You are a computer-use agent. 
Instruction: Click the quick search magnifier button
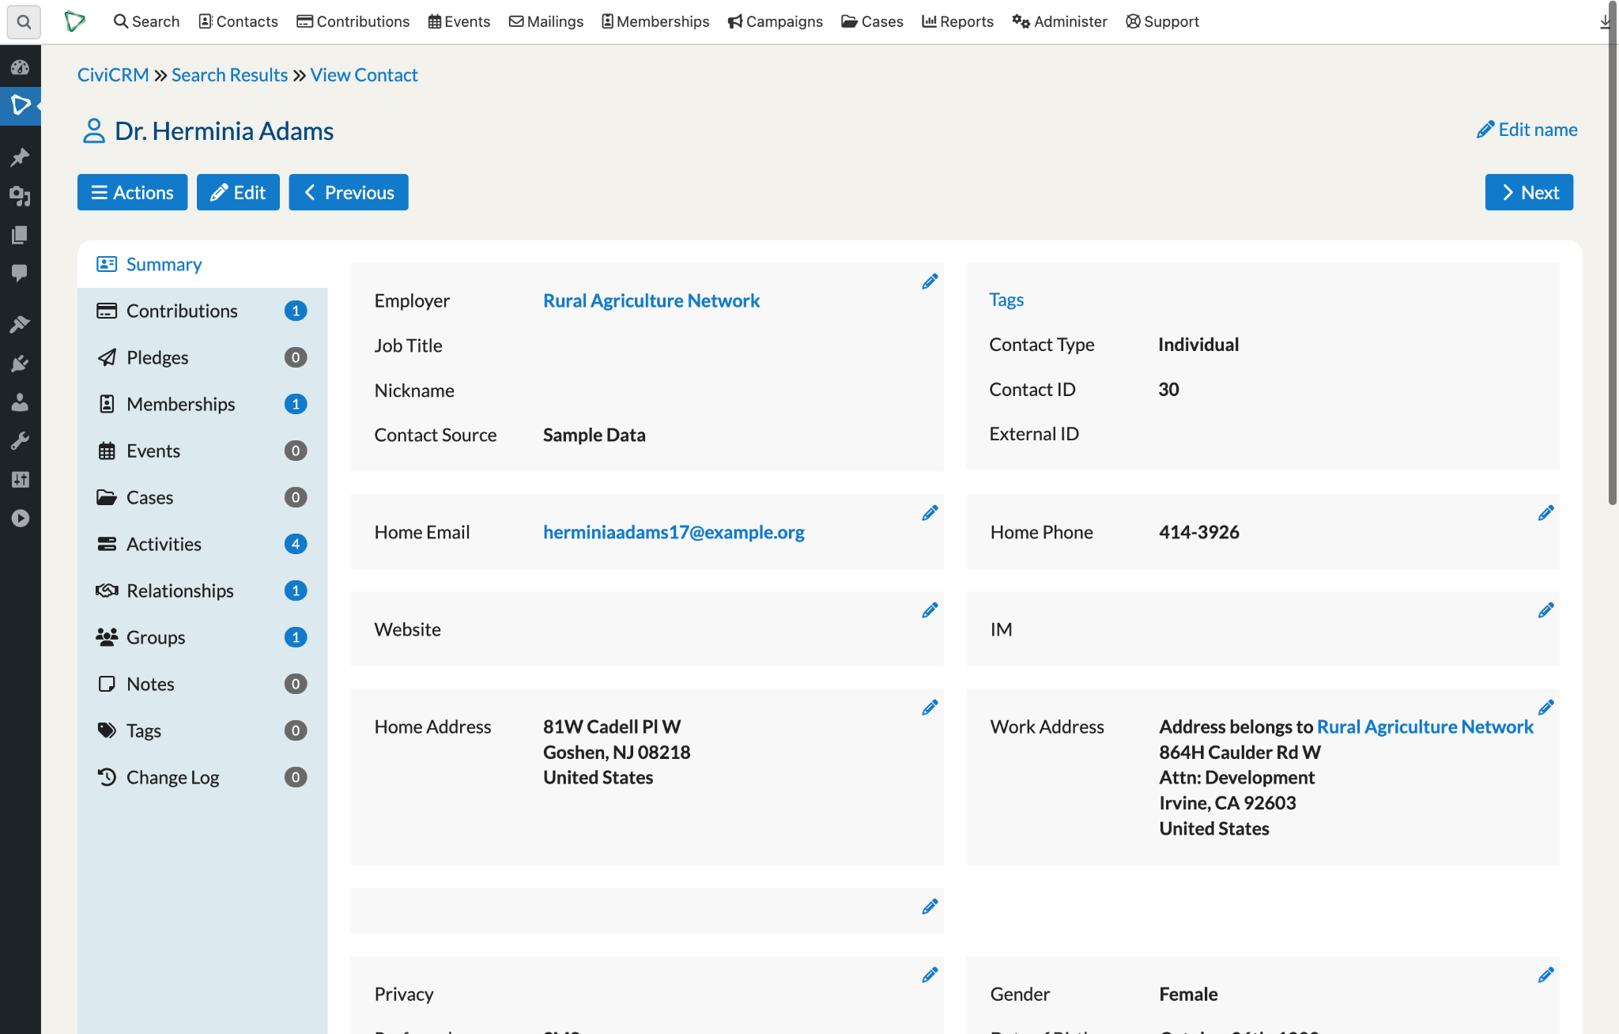[x=24, y=21]
